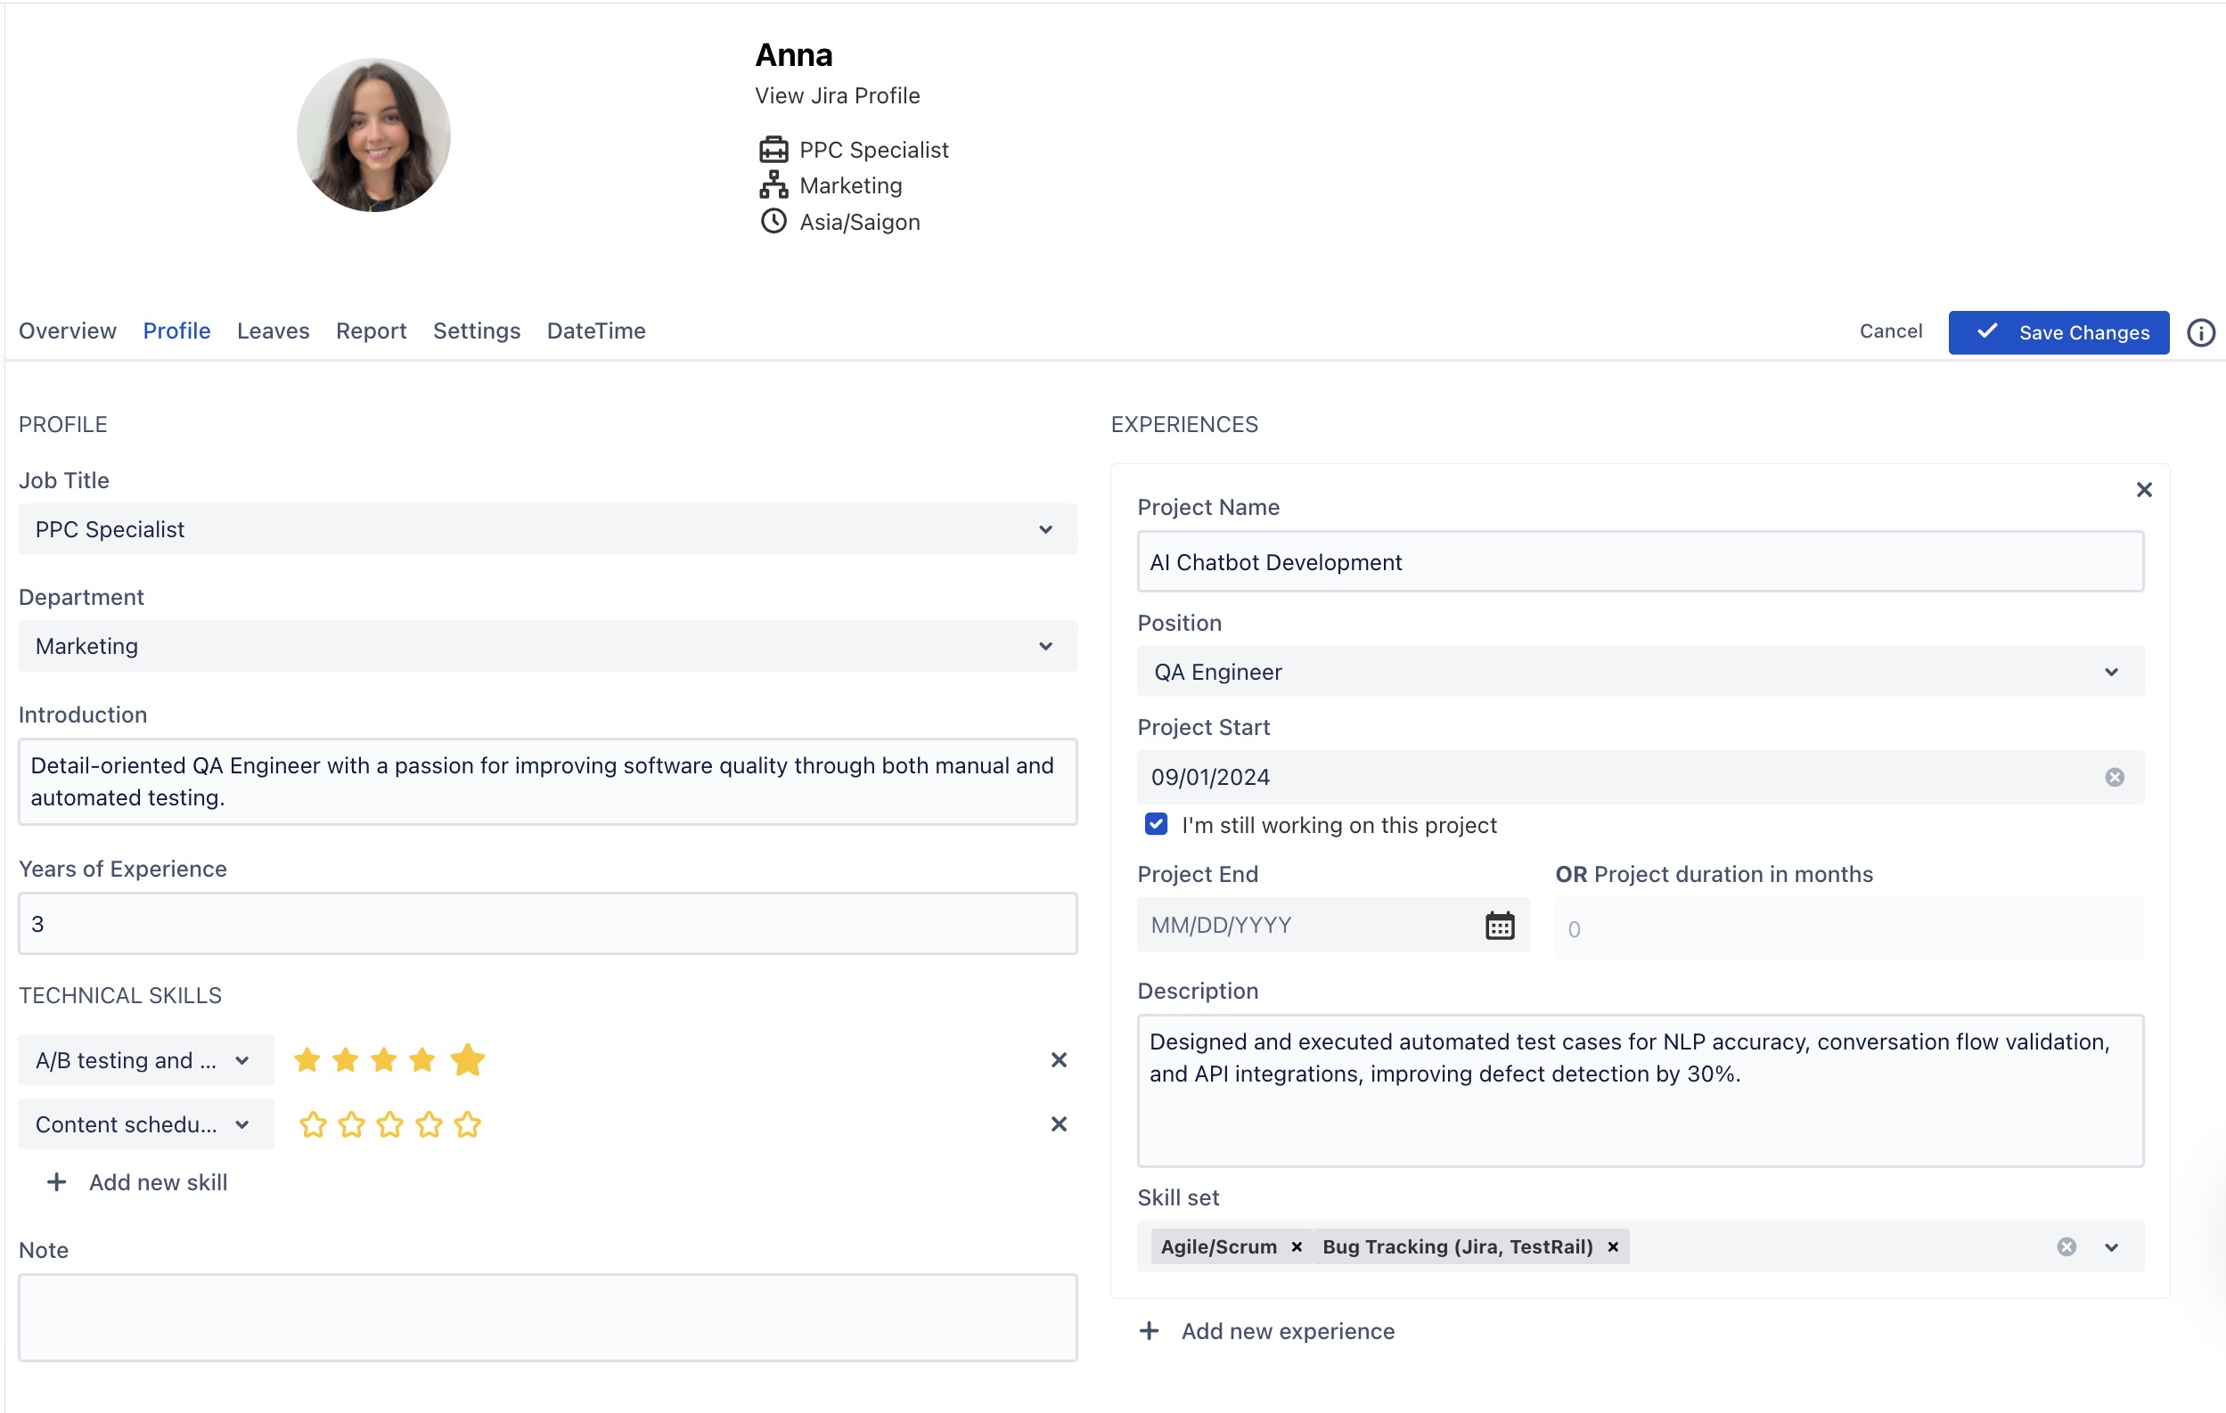
Task: Clear all selected Skill set tags
Action: (x=2066, y=1246)
